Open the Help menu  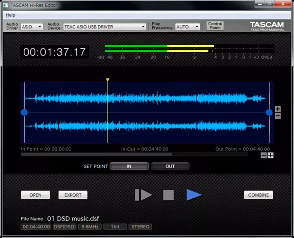(x=10, y=15)
